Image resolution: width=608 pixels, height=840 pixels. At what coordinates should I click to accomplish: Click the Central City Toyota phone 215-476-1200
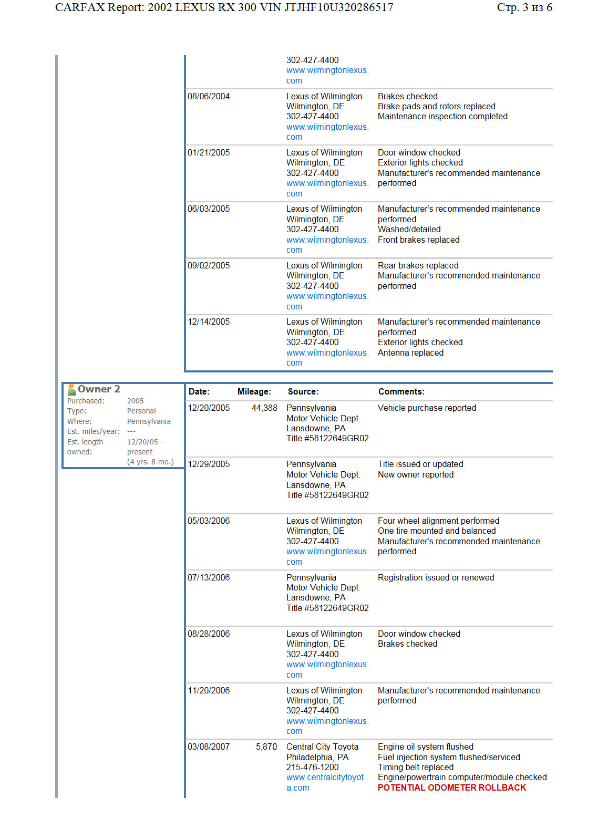click(x=312, y=768)
